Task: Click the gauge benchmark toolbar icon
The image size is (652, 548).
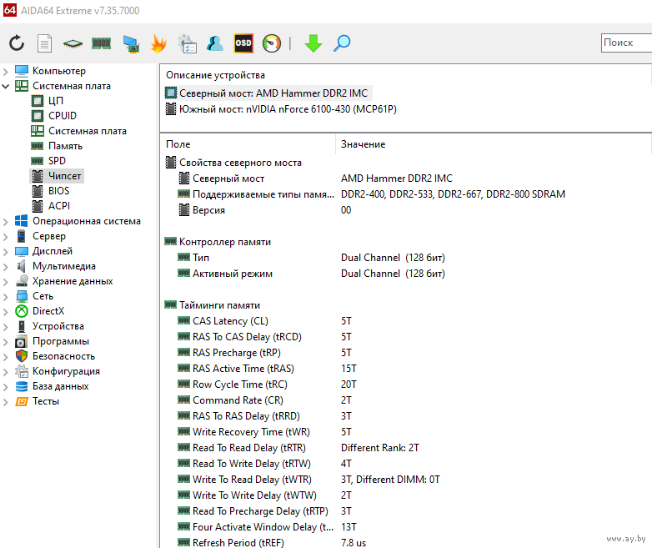Action: [x=272, y=43]
